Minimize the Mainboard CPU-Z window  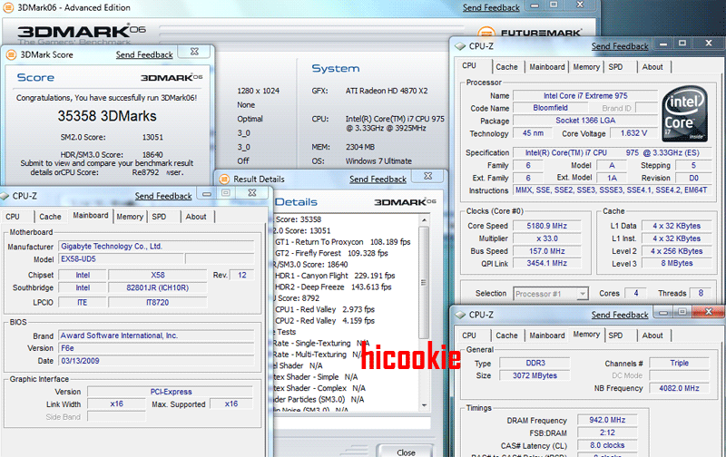click(x=207, y=193)
